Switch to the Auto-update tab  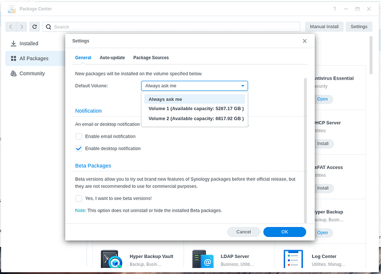112,57
